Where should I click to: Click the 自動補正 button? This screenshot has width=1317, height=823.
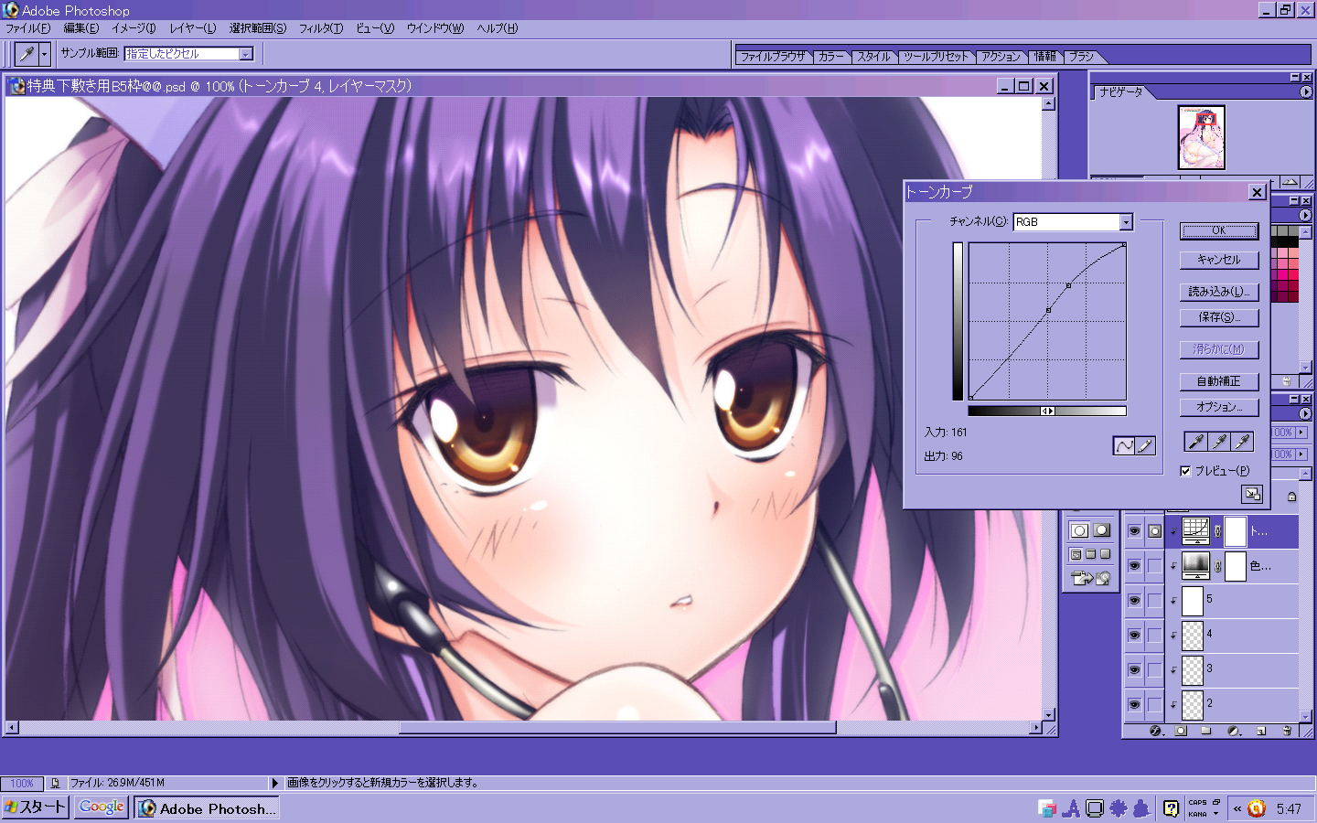coord(1218,381)
